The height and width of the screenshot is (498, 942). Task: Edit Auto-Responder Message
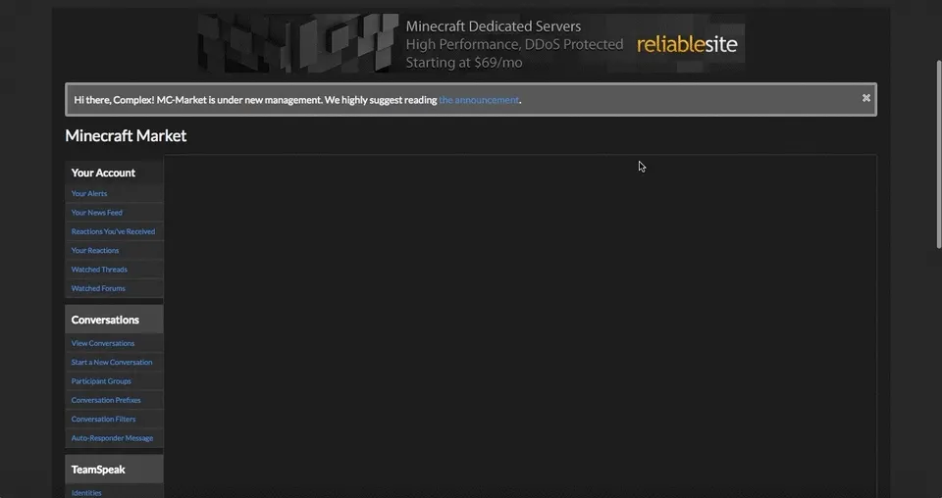(x=112, y=438)
